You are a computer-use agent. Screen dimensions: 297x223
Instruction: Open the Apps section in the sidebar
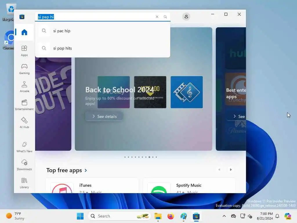(24, 51)
